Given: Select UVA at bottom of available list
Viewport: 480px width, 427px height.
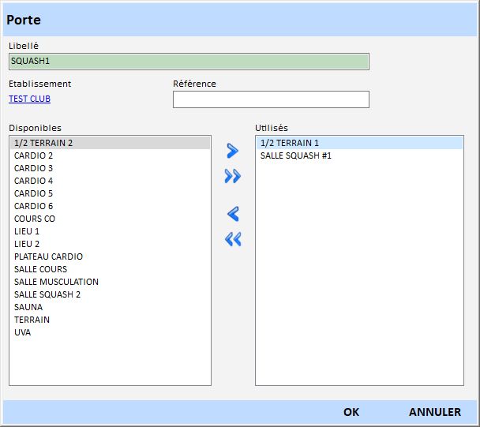Looking at the screenshot, I should click(23, 332).
